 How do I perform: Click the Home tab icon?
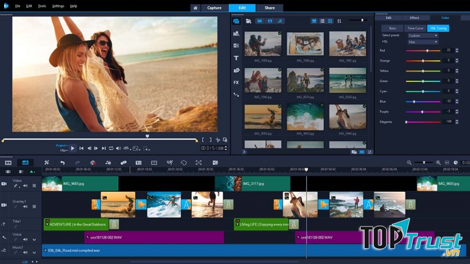pyautogui.click(x=195, y=8)
